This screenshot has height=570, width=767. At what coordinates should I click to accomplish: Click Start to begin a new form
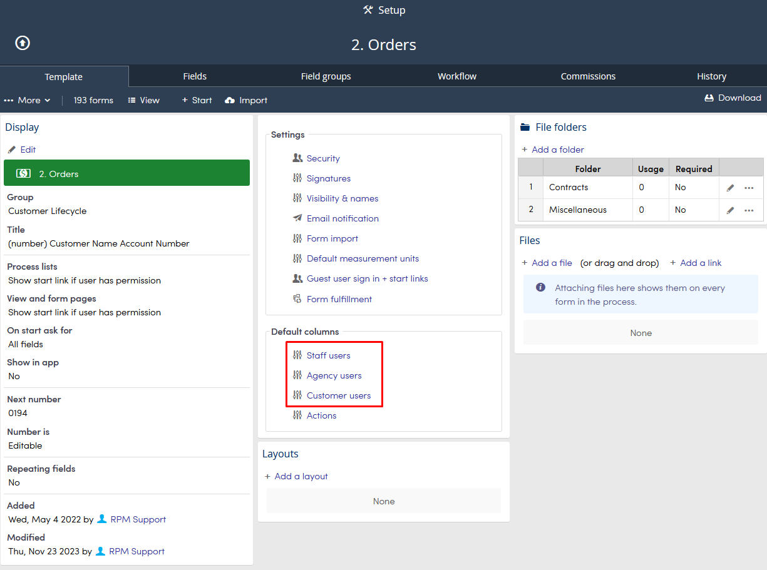(197, 100)
